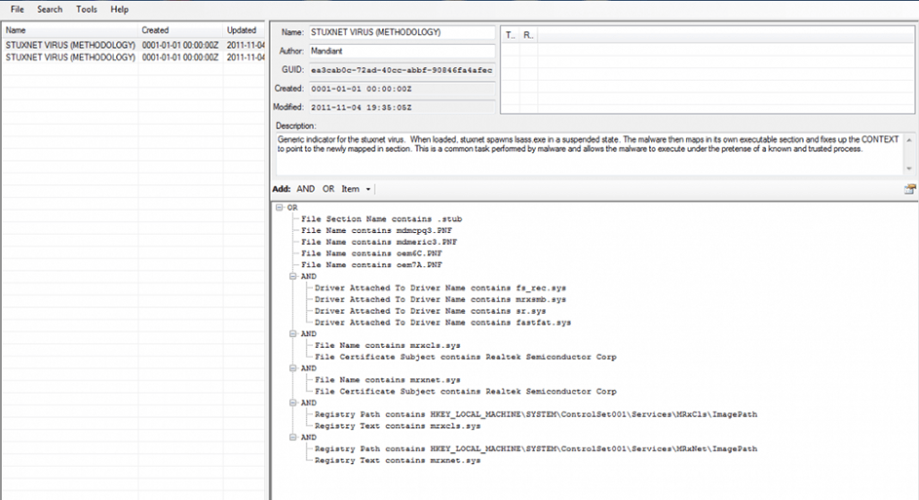
Task: Open the File menu
Action: [x=18, y=9]
